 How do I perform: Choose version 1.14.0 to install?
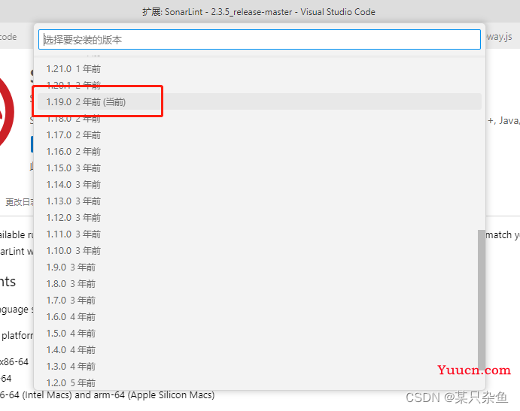pos(260,185)
